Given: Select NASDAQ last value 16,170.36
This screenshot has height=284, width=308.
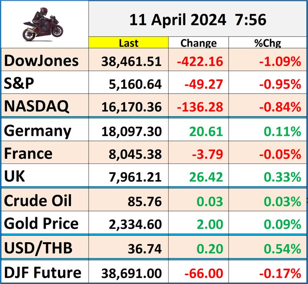Looking at the screenshot, I should (131, 106).
